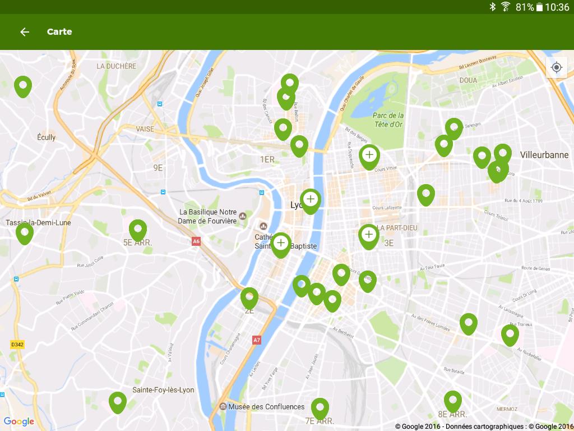Screen dimensions: 574x431
Task: Tap the Villeurbanne label
Action: coord(544,155)
